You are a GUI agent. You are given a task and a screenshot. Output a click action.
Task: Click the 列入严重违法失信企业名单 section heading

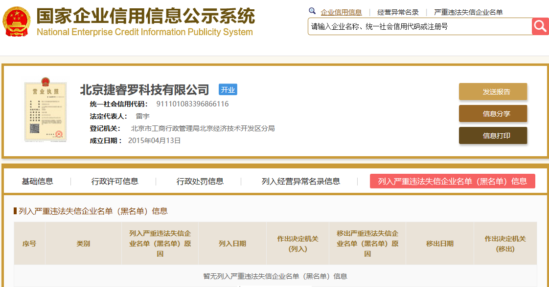pyautogui.click(x=93, y=211)
